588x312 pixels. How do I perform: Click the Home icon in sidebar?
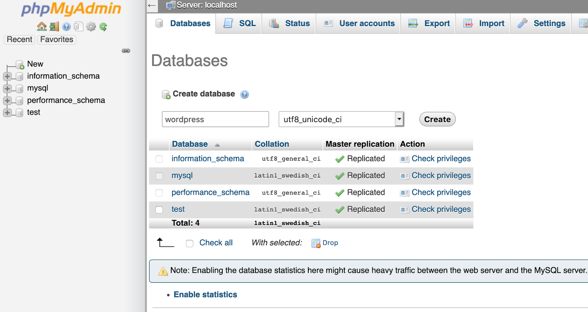click(42, 26)
